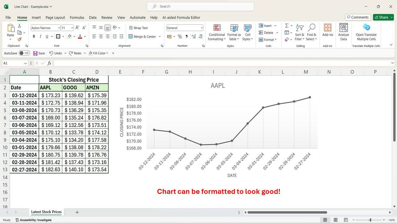Image resolution: width=397 pixels, height=223 pixels.
Task: Toggle the AutoSave switch
Action: tap(24, 53)
